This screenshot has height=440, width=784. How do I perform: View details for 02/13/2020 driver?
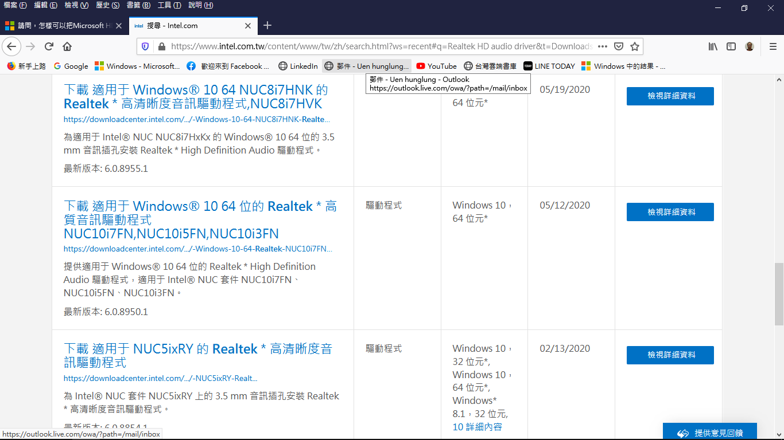pos(670,355)
